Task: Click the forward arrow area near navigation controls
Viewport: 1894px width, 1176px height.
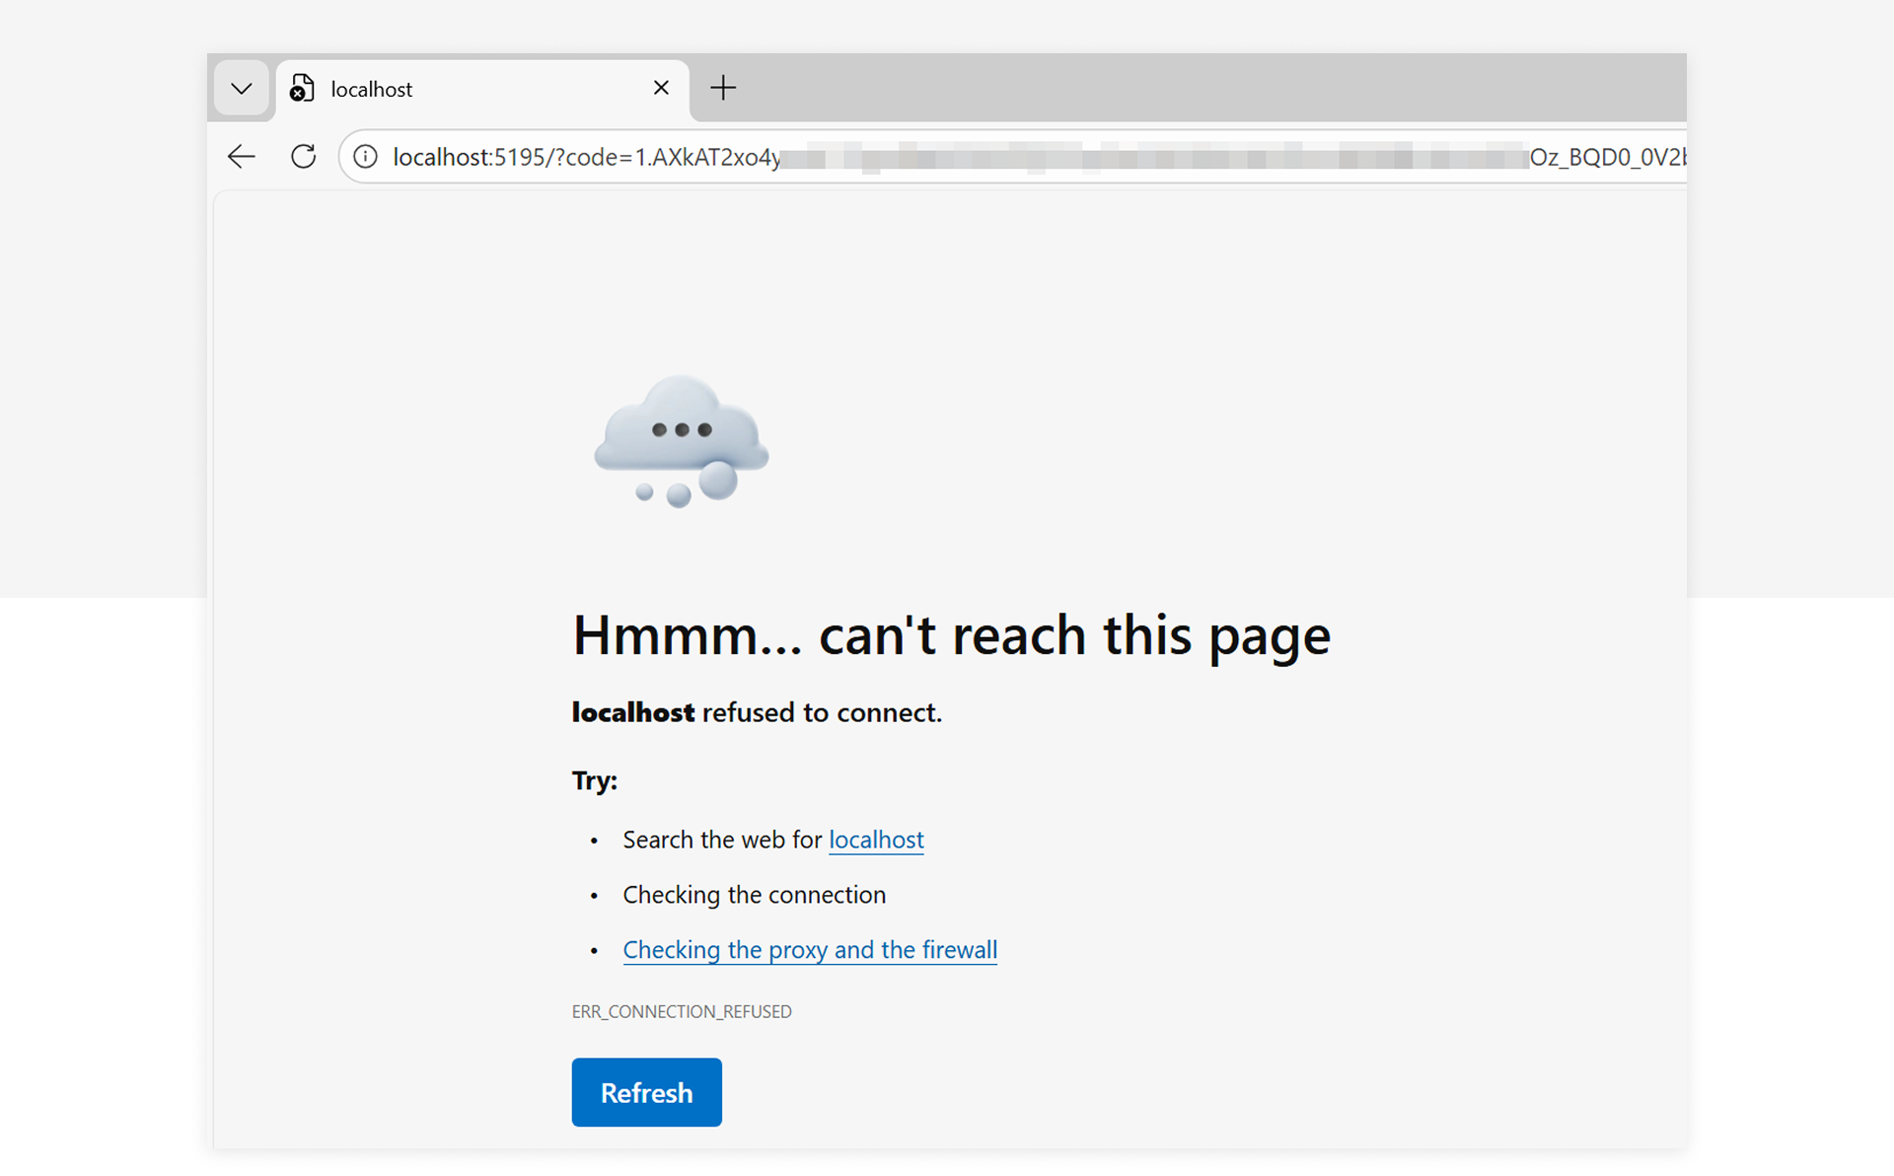Action: tap(271, 156)
